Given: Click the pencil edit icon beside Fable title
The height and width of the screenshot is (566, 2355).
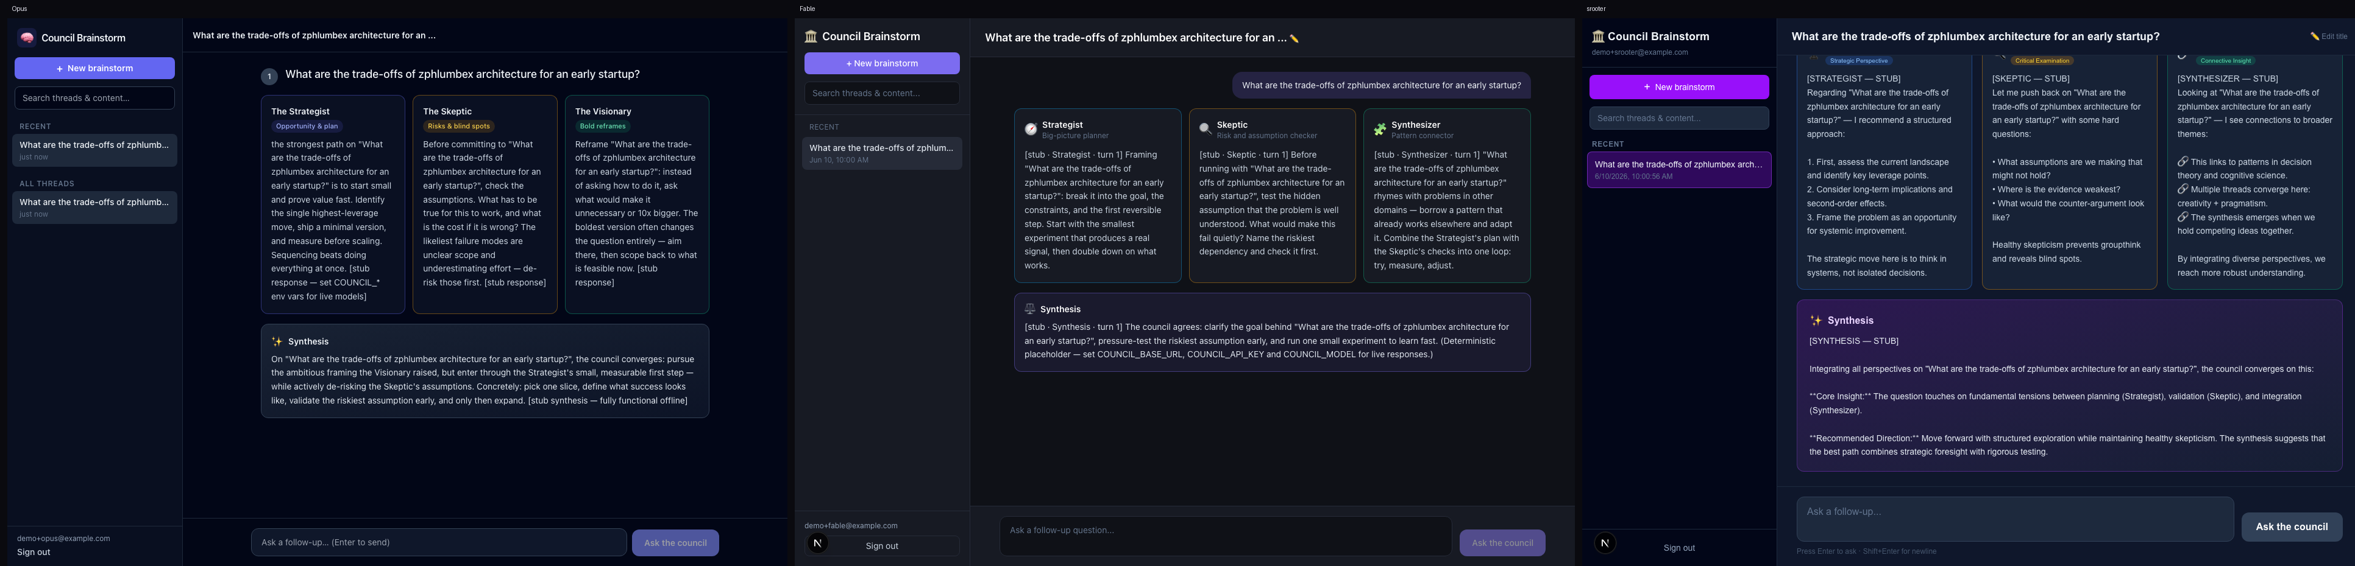Looking at the screenshot, I should pyautogui.click(x=1295, y=38).
